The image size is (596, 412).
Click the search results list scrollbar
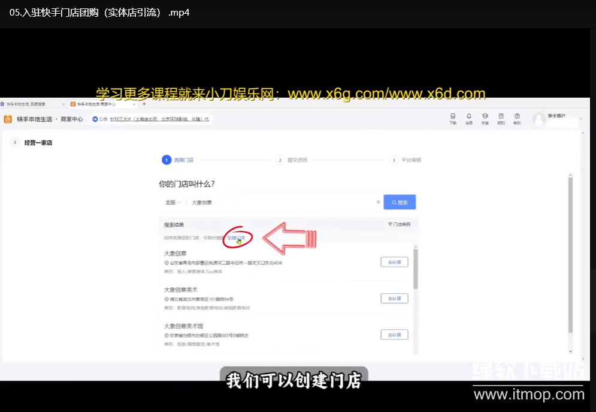click(416, 270)
